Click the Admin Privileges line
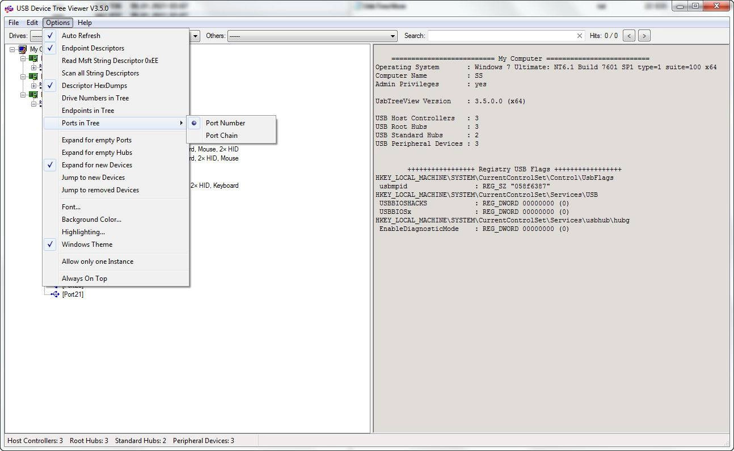Screen dimensions: 734x451 coord(431,84)
